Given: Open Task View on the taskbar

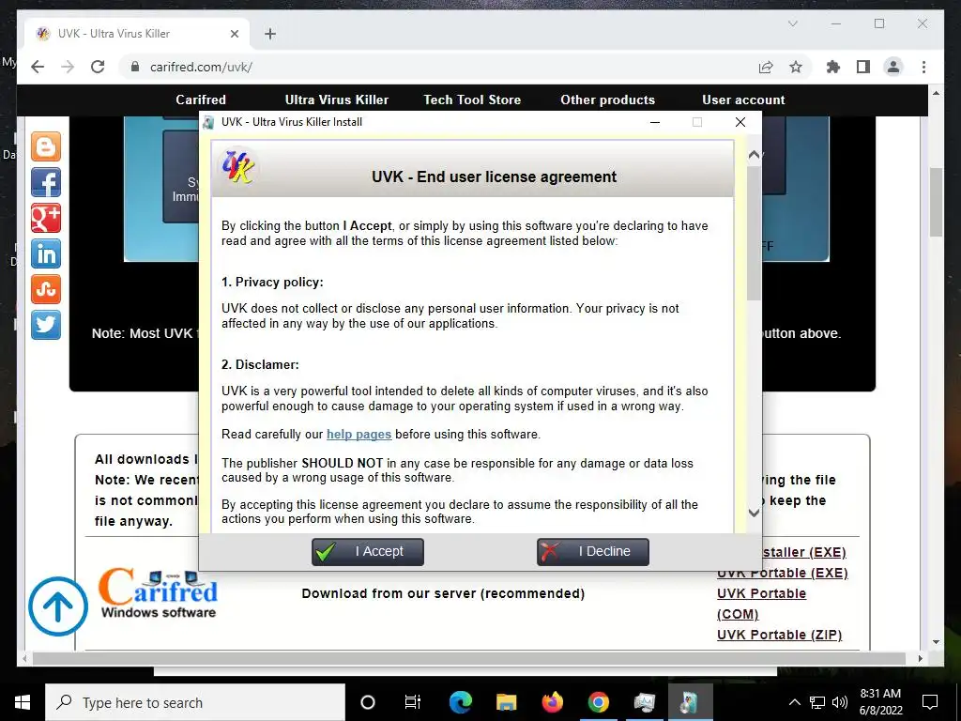Looking at the screenshot, I should click(413, 702).
